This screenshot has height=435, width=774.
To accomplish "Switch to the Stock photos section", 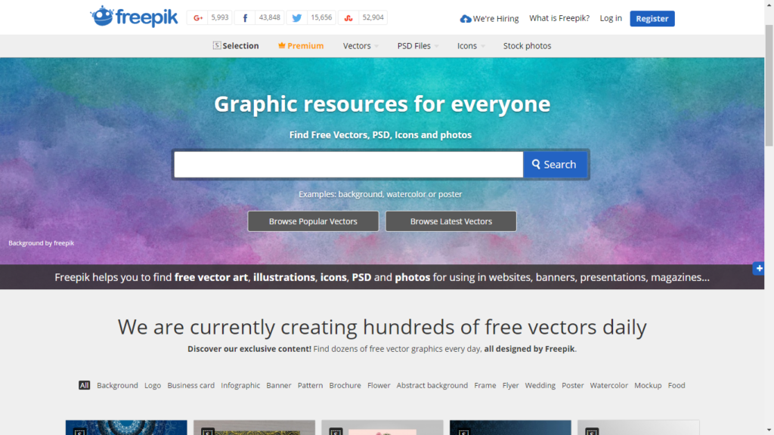I will (527, 45).
